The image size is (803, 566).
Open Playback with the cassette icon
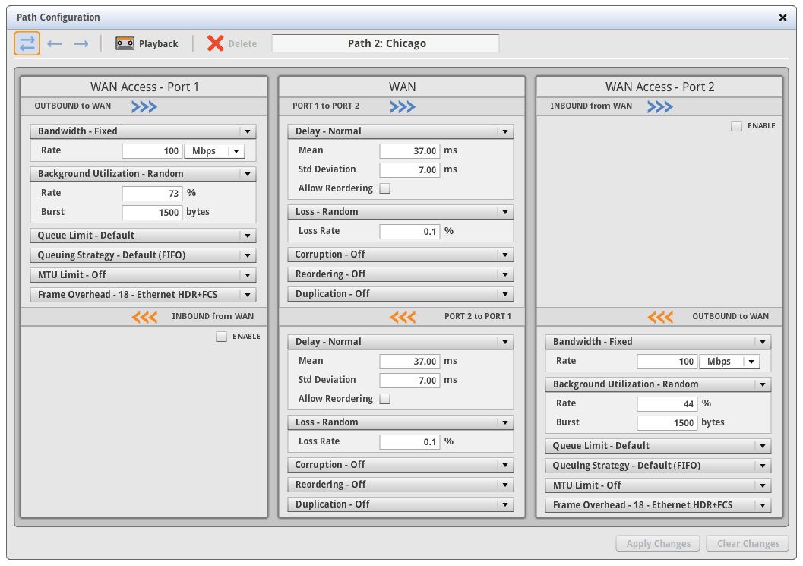coord(125,43)
